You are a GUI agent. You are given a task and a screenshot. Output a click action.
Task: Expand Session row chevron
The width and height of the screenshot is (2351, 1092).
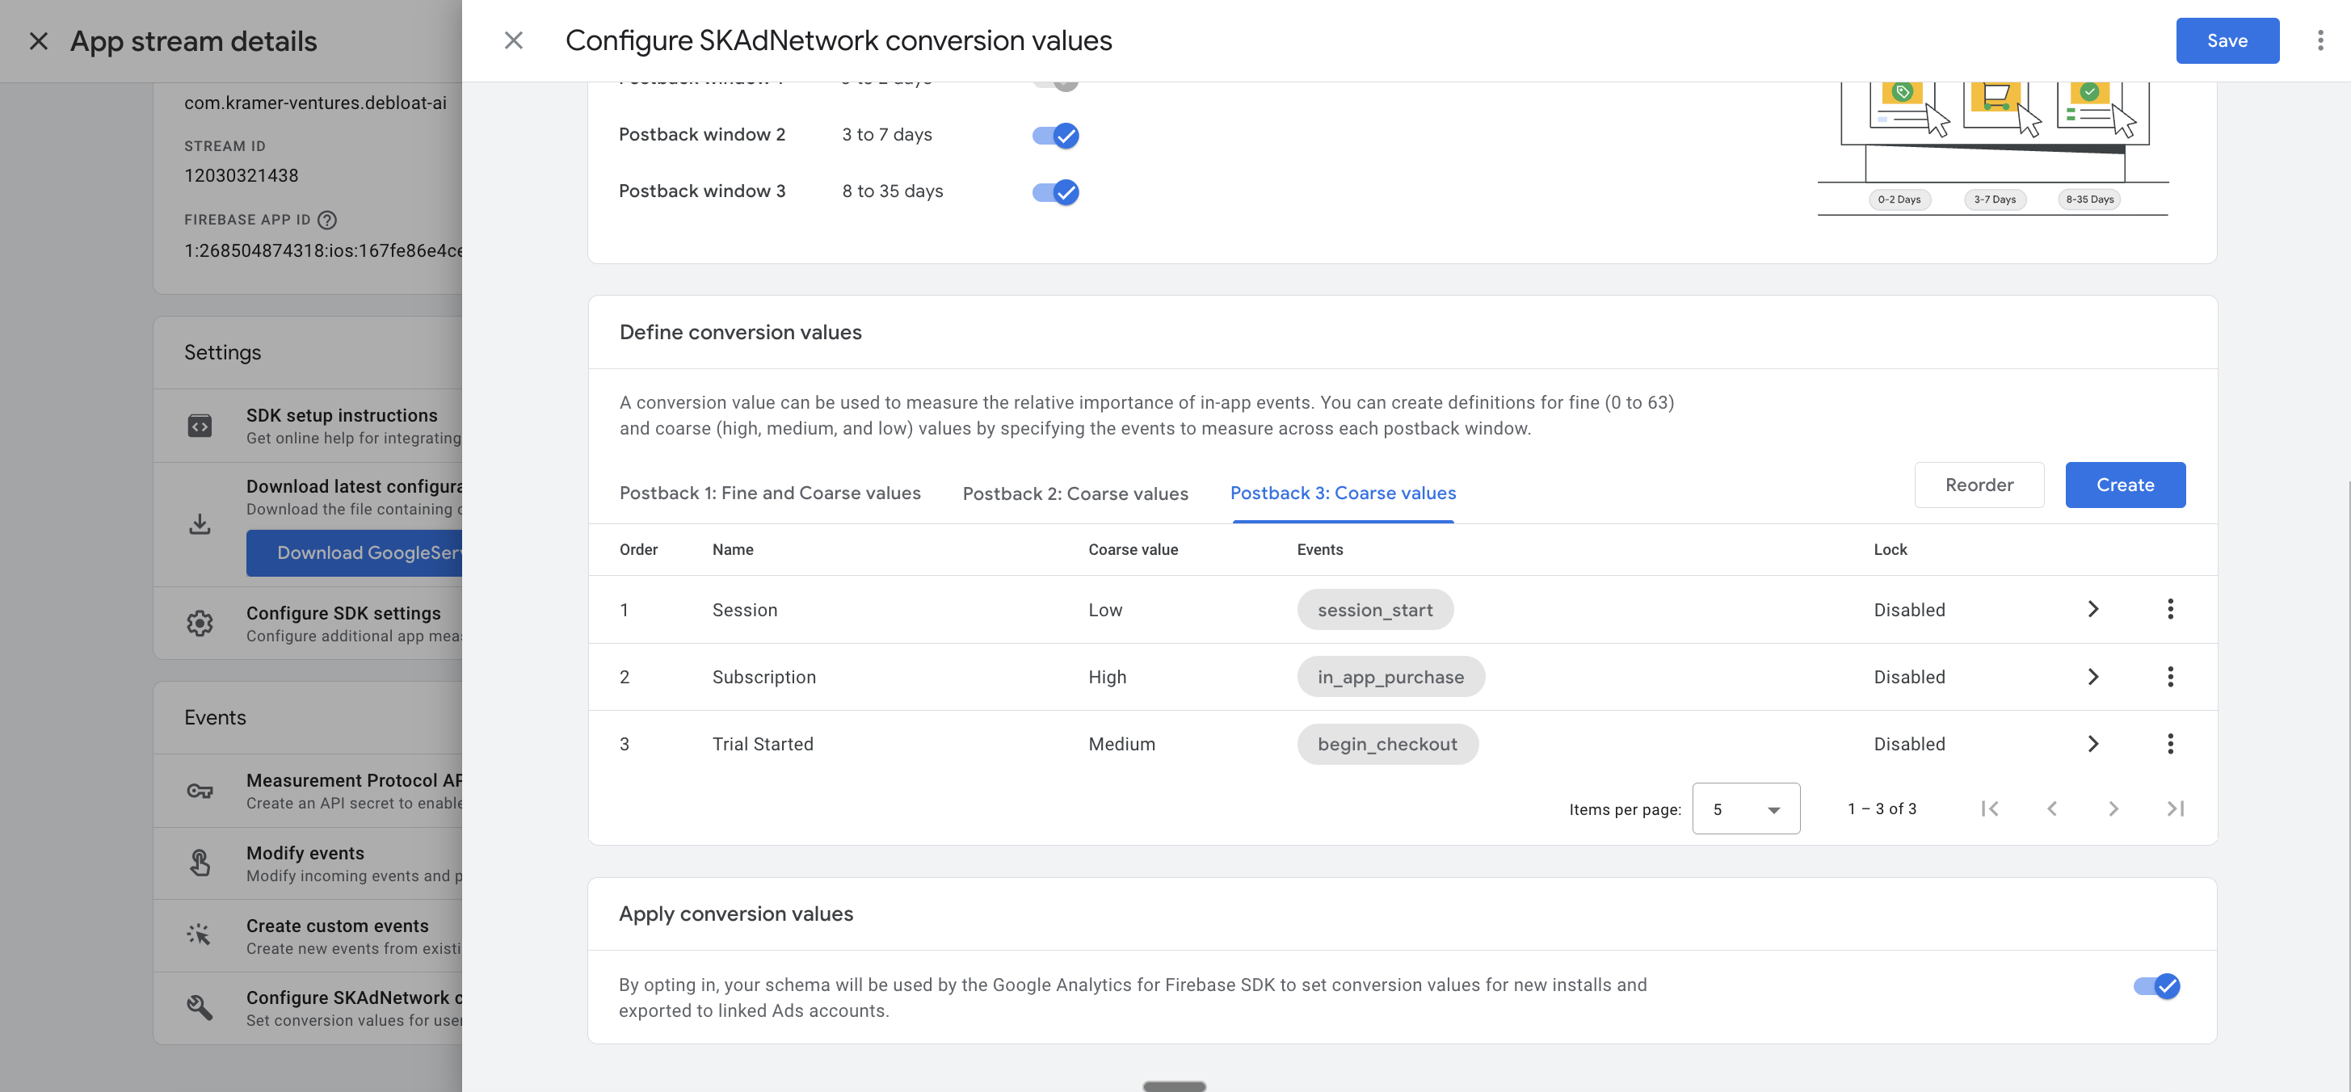pos(2092,608)
